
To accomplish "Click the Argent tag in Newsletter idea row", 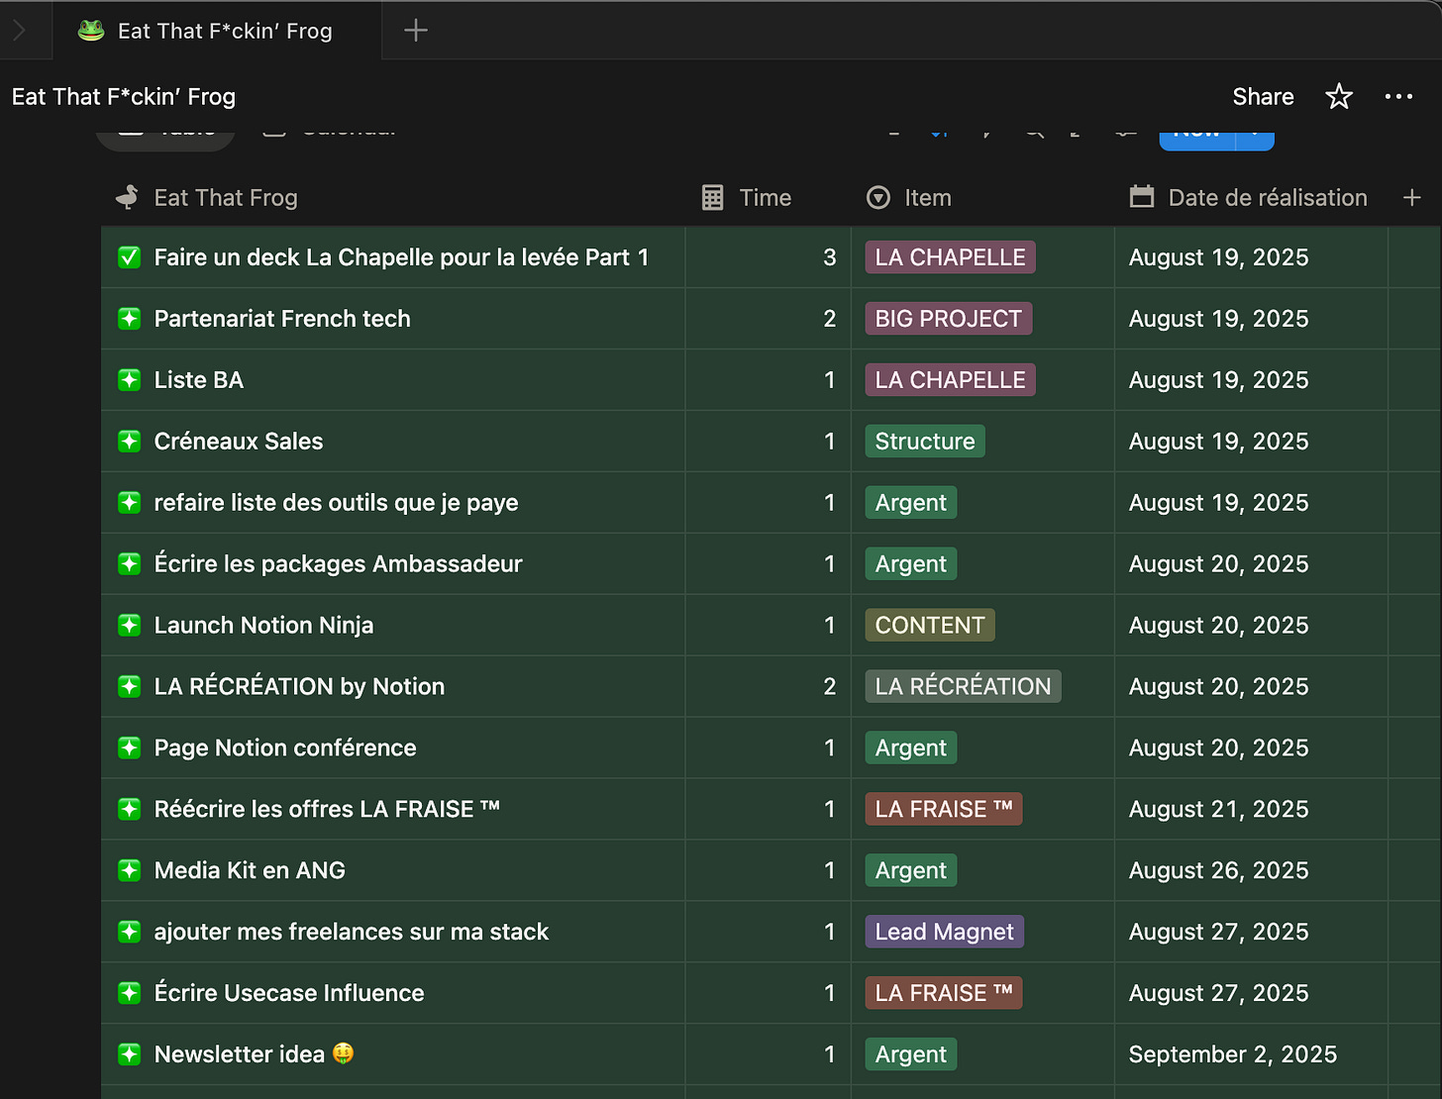I will tap(911, 1055).
